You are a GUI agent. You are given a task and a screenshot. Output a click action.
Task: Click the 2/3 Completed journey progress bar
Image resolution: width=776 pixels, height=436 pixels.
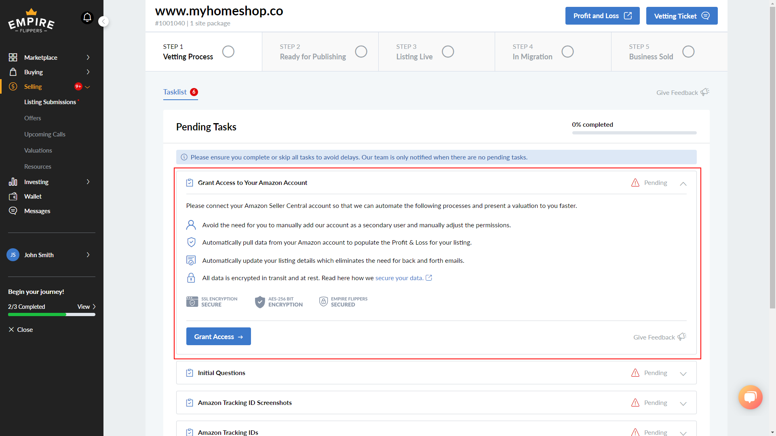click(x=52, y=314)
